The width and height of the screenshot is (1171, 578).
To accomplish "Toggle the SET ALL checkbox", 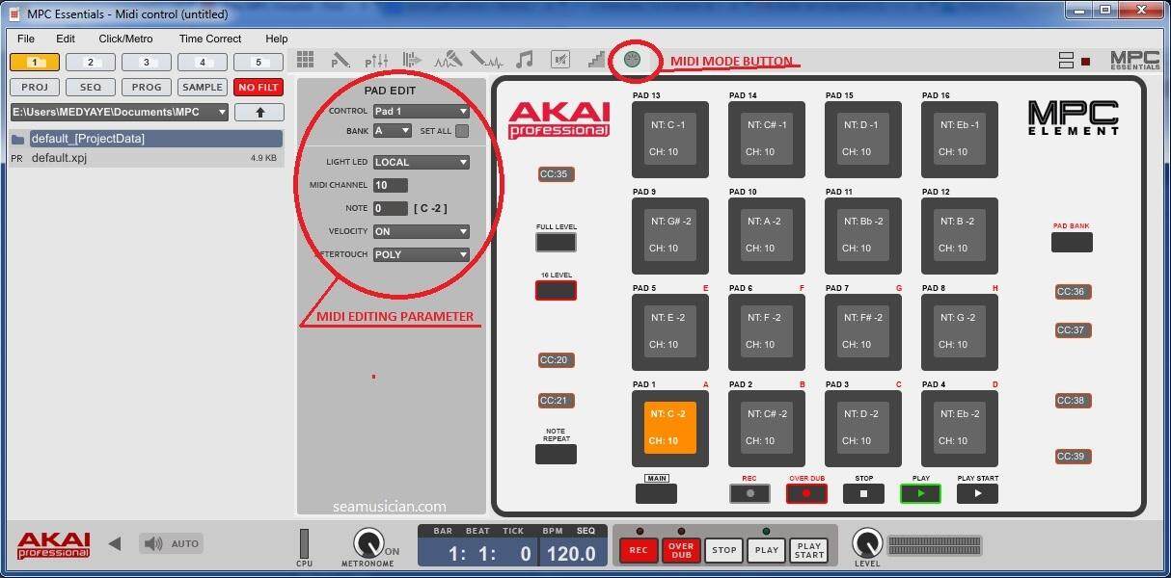I will (462, 131).
